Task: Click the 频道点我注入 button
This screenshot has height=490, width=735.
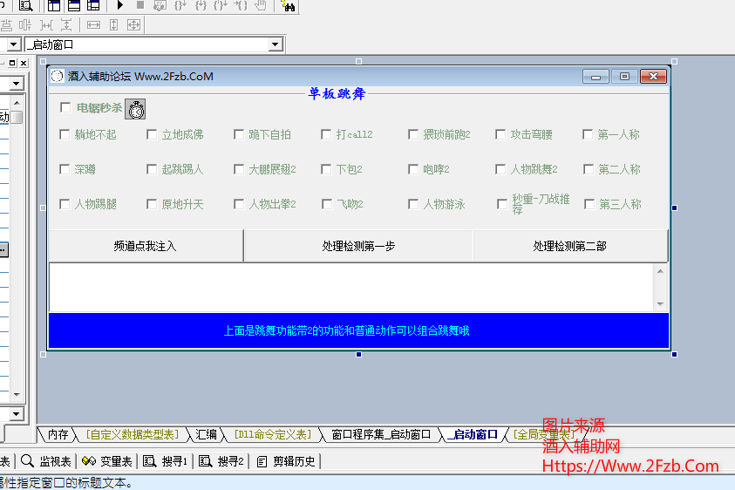Action: point(146,246)
